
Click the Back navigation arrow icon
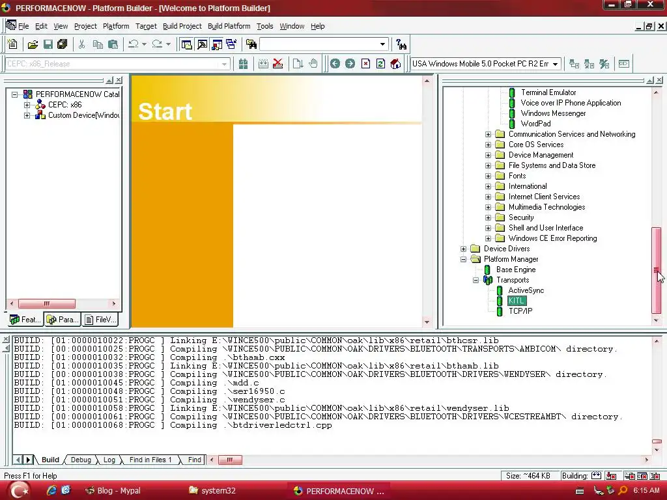335,64
